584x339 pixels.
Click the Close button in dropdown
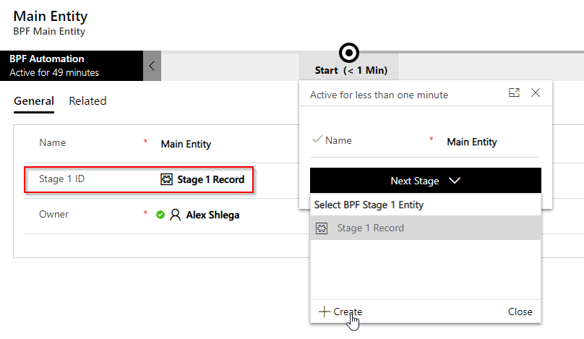[x=520, y=312]
